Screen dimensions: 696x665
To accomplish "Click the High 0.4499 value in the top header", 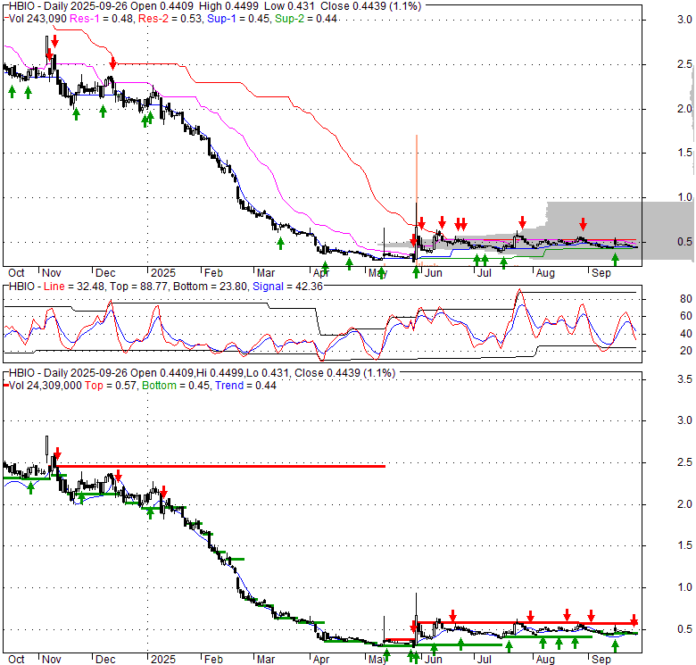I will coord(228,6).
